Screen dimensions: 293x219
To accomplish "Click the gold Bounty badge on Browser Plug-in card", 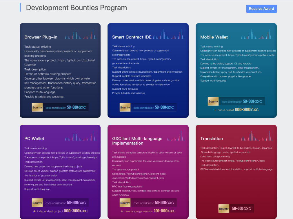I will 37,107.
